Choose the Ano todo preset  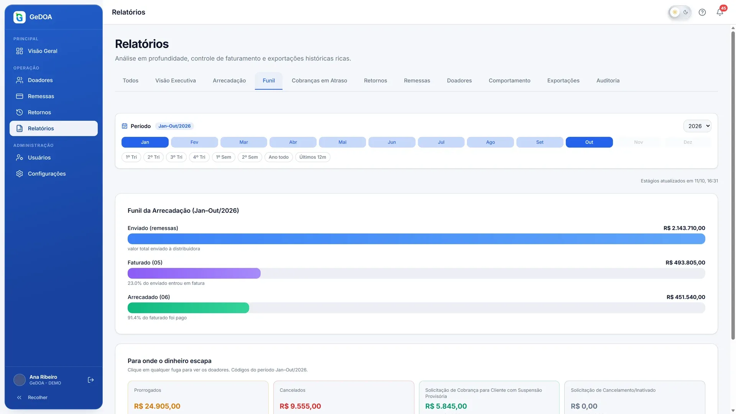tap(279, 157)
